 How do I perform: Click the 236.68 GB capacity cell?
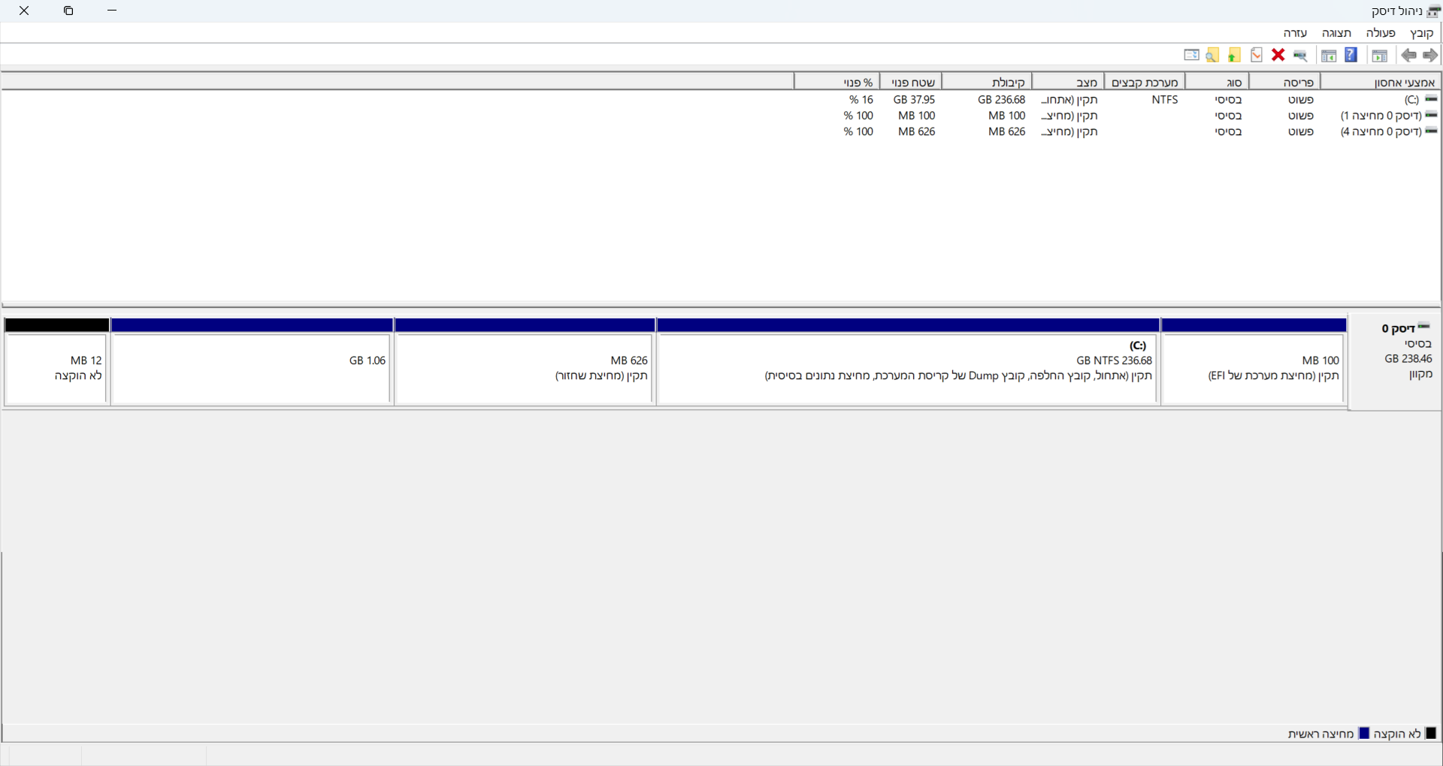(1001, 99)
